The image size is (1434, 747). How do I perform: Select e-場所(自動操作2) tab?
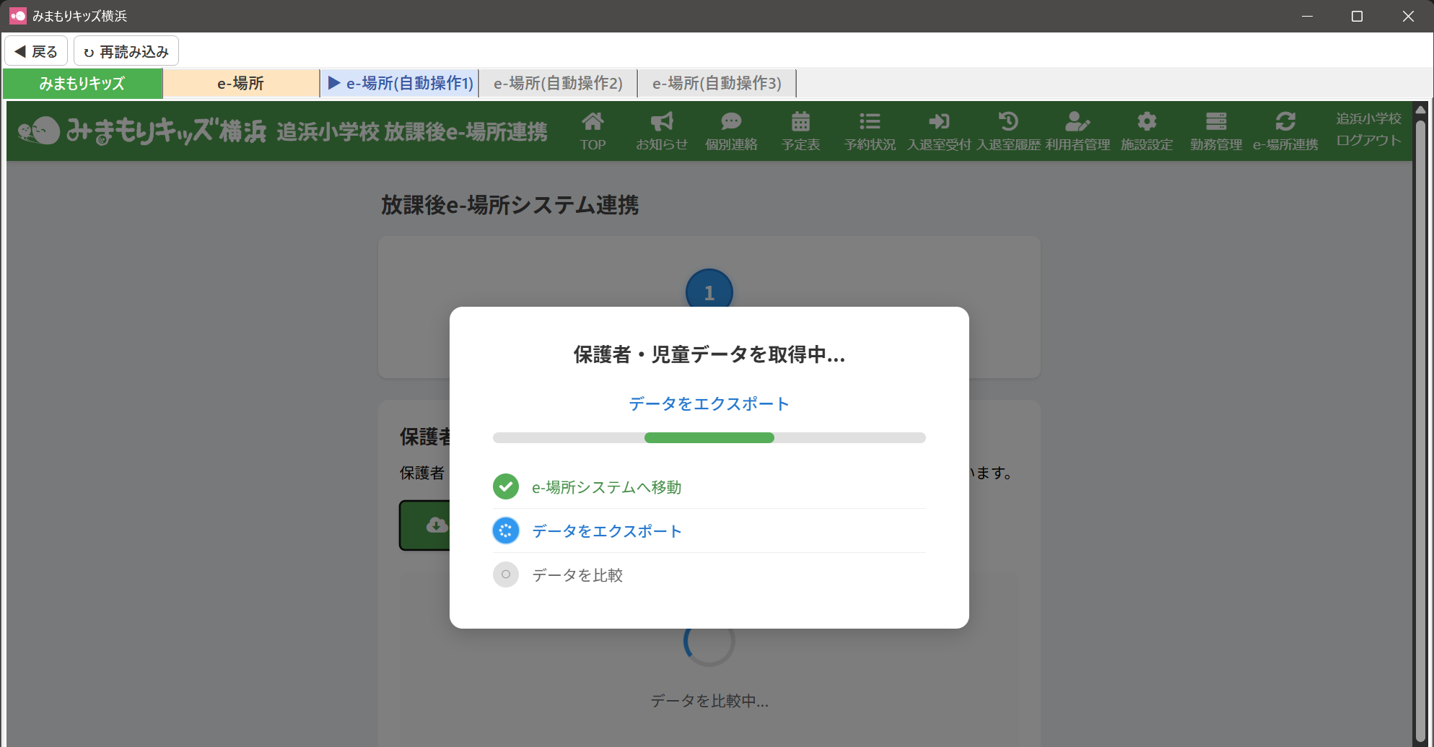tap(558, 84)
